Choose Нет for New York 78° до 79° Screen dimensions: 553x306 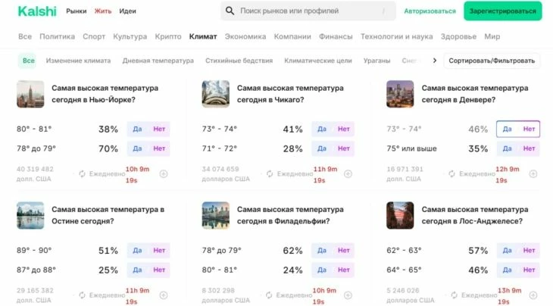[x=159, y=148]
